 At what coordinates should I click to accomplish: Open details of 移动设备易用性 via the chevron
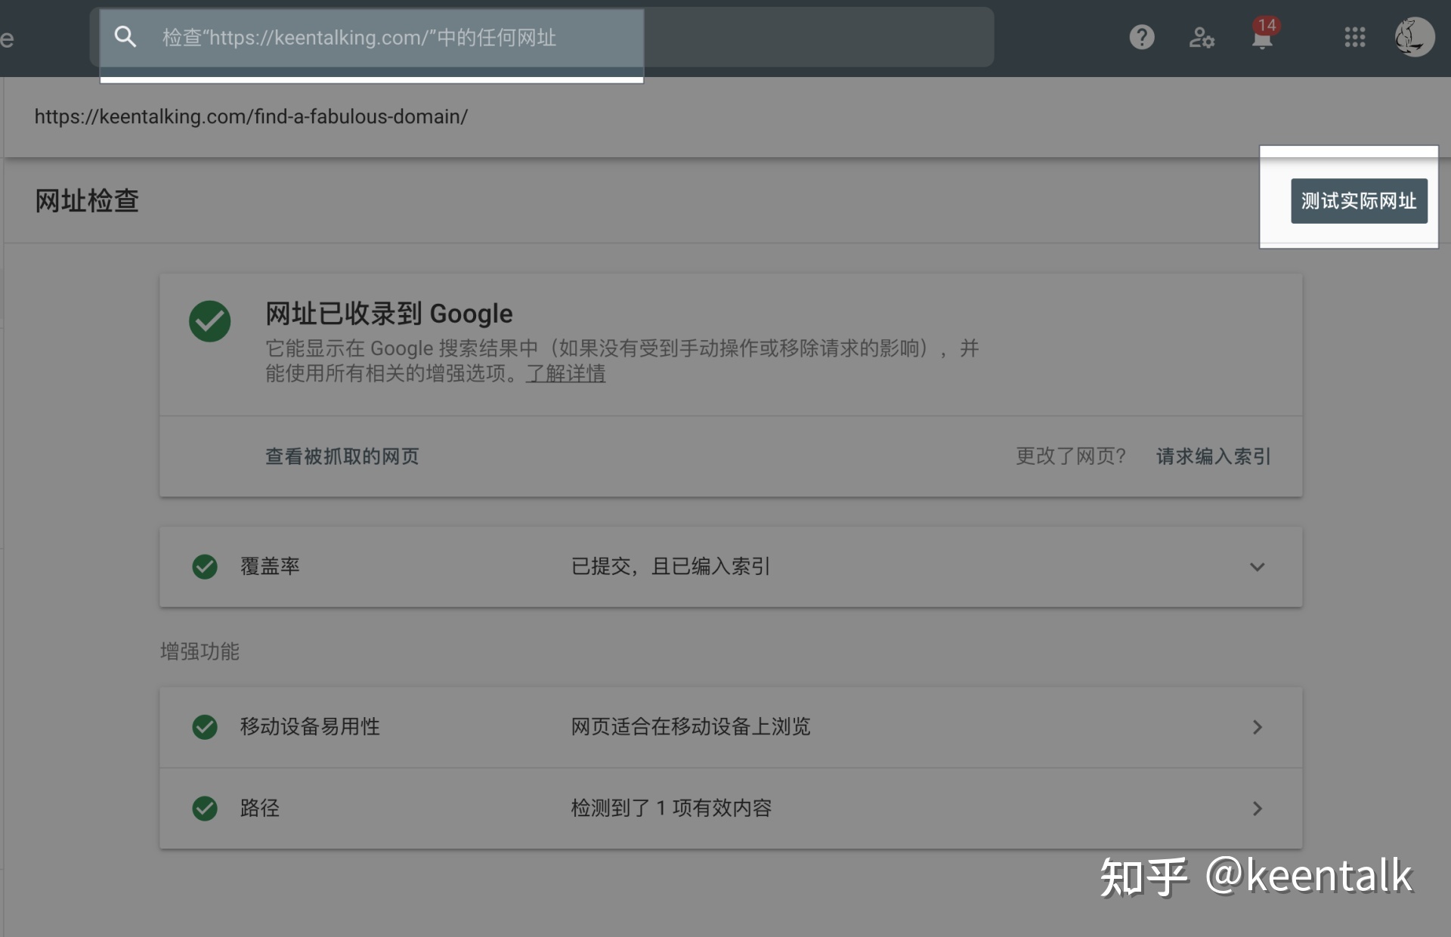click(1257, 727)
